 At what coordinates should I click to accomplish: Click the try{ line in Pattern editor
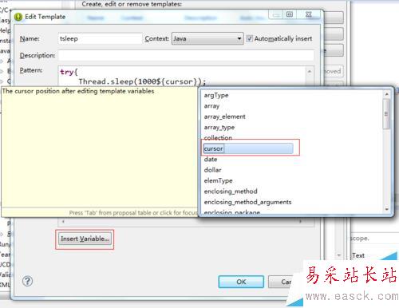pyautogui.click(x=69, y=72)
